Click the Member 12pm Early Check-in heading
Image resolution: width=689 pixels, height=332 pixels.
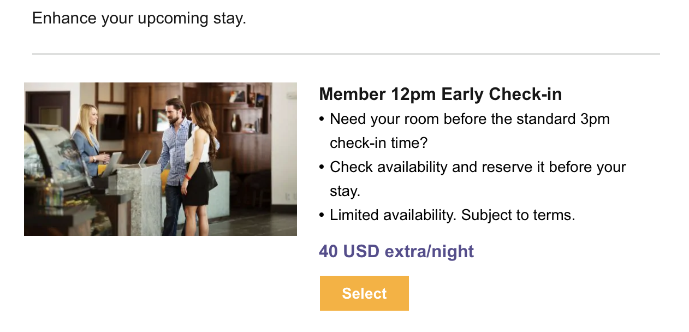[x=440, y=94]
